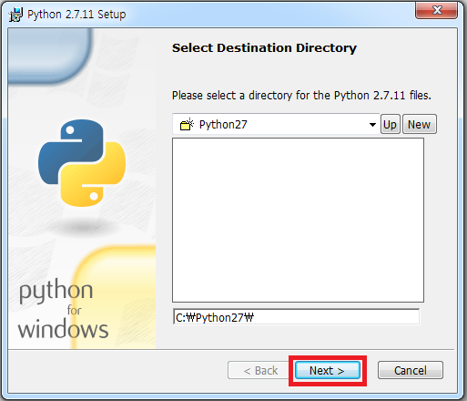Click inside the empty directory list box
Viewport: 467px width, 401px height.
pos(298,220)
